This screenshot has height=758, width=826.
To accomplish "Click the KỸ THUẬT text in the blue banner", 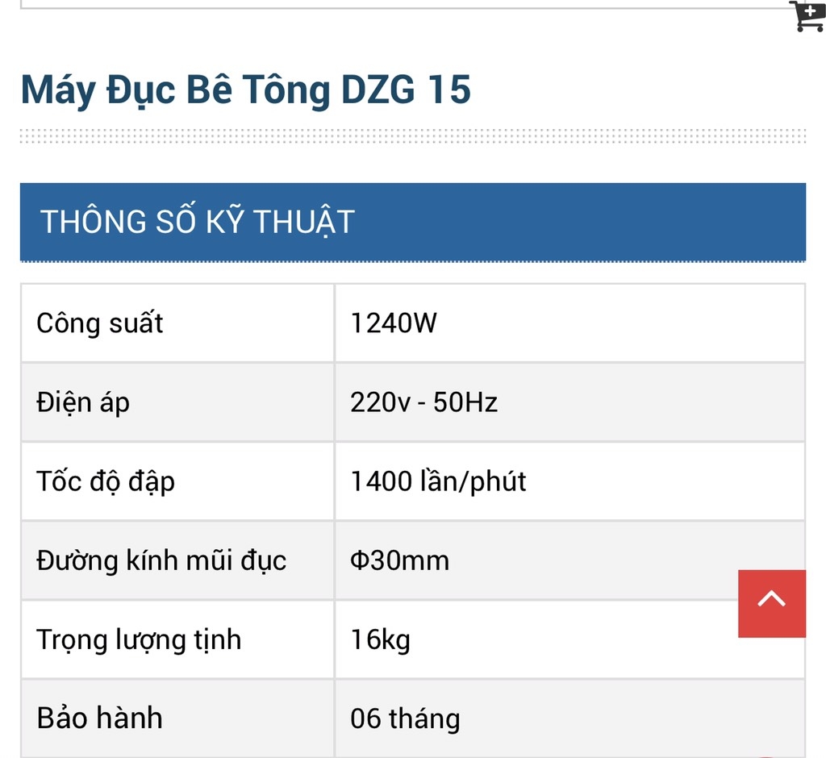I will pyautogui.click(x=280, y=220).
